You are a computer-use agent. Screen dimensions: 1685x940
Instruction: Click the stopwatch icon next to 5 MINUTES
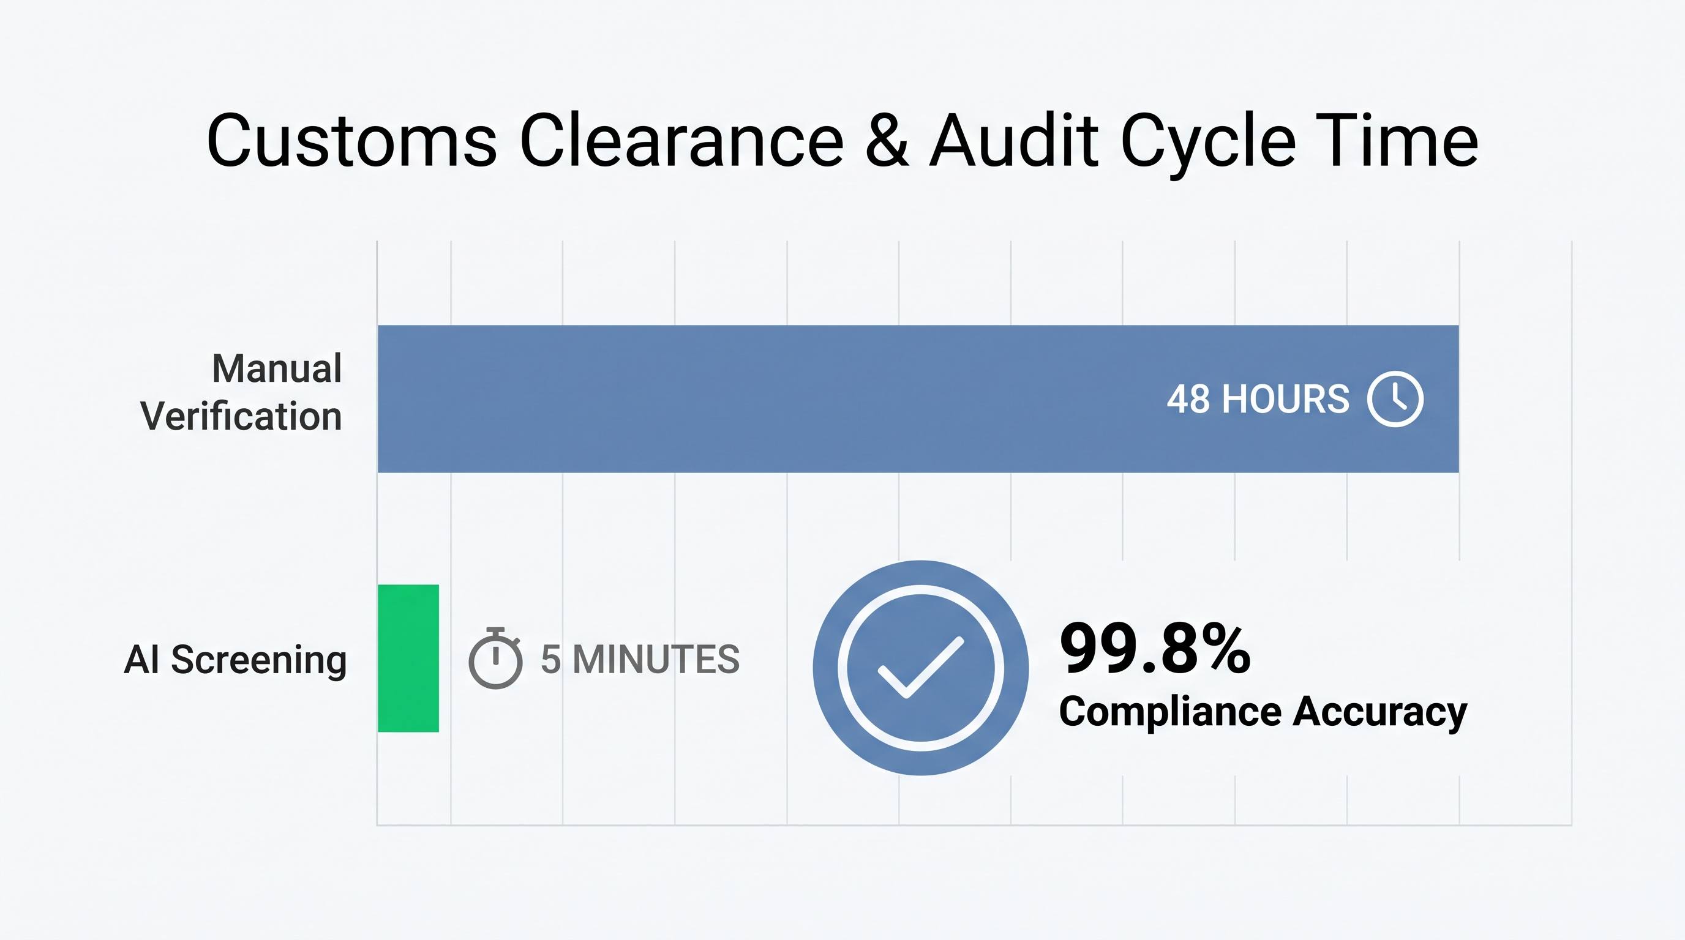pos(496,658)
